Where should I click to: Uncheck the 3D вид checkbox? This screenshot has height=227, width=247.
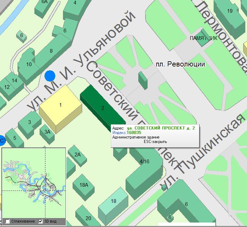tap(41, 221)
